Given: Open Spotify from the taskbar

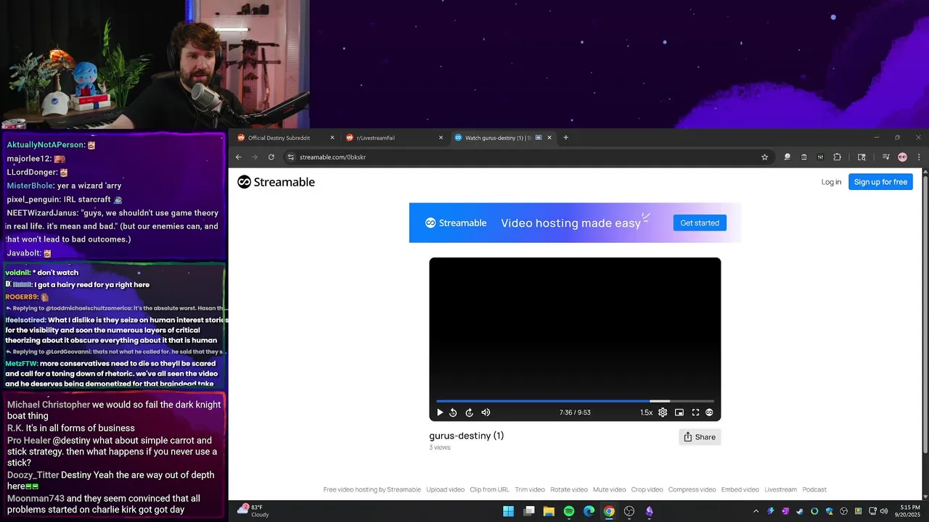Looking at the screenshot, I should pos(569,511).
